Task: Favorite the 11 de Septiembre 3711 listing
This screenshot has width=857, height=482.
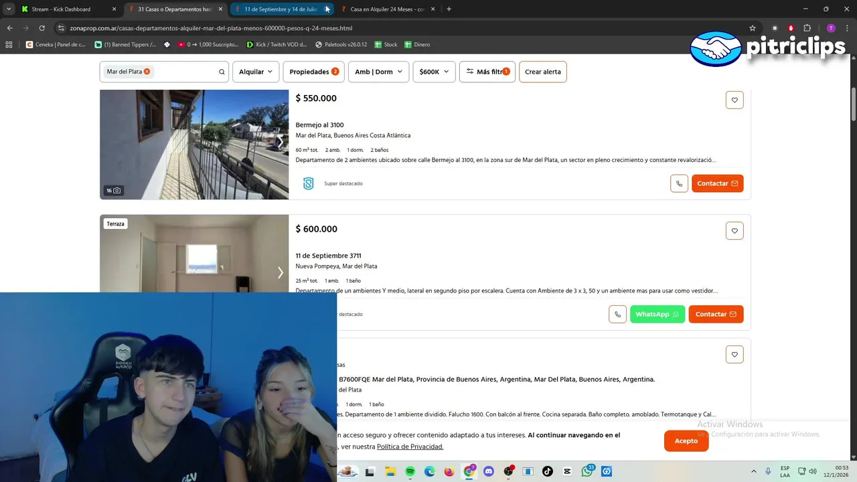Action: pos(734,231)
